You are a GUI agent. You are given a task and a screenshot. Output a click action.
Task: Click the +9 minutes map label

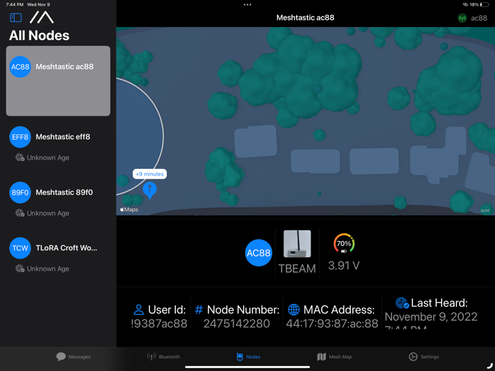(150, 174)
